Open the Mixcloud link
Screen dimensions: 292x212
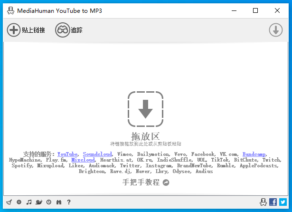tap(83, 160)
